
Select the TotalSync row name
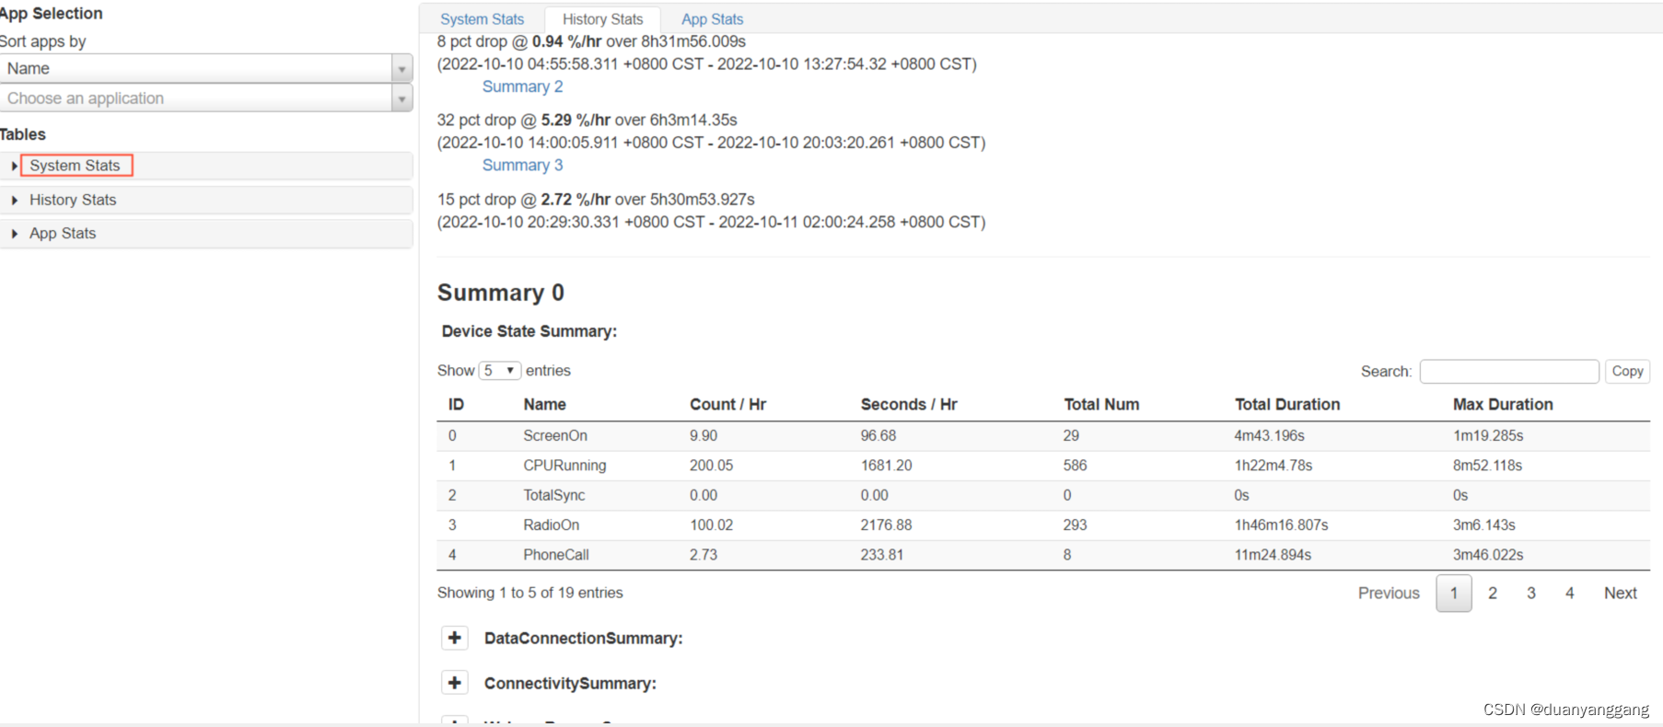point(554,495)
